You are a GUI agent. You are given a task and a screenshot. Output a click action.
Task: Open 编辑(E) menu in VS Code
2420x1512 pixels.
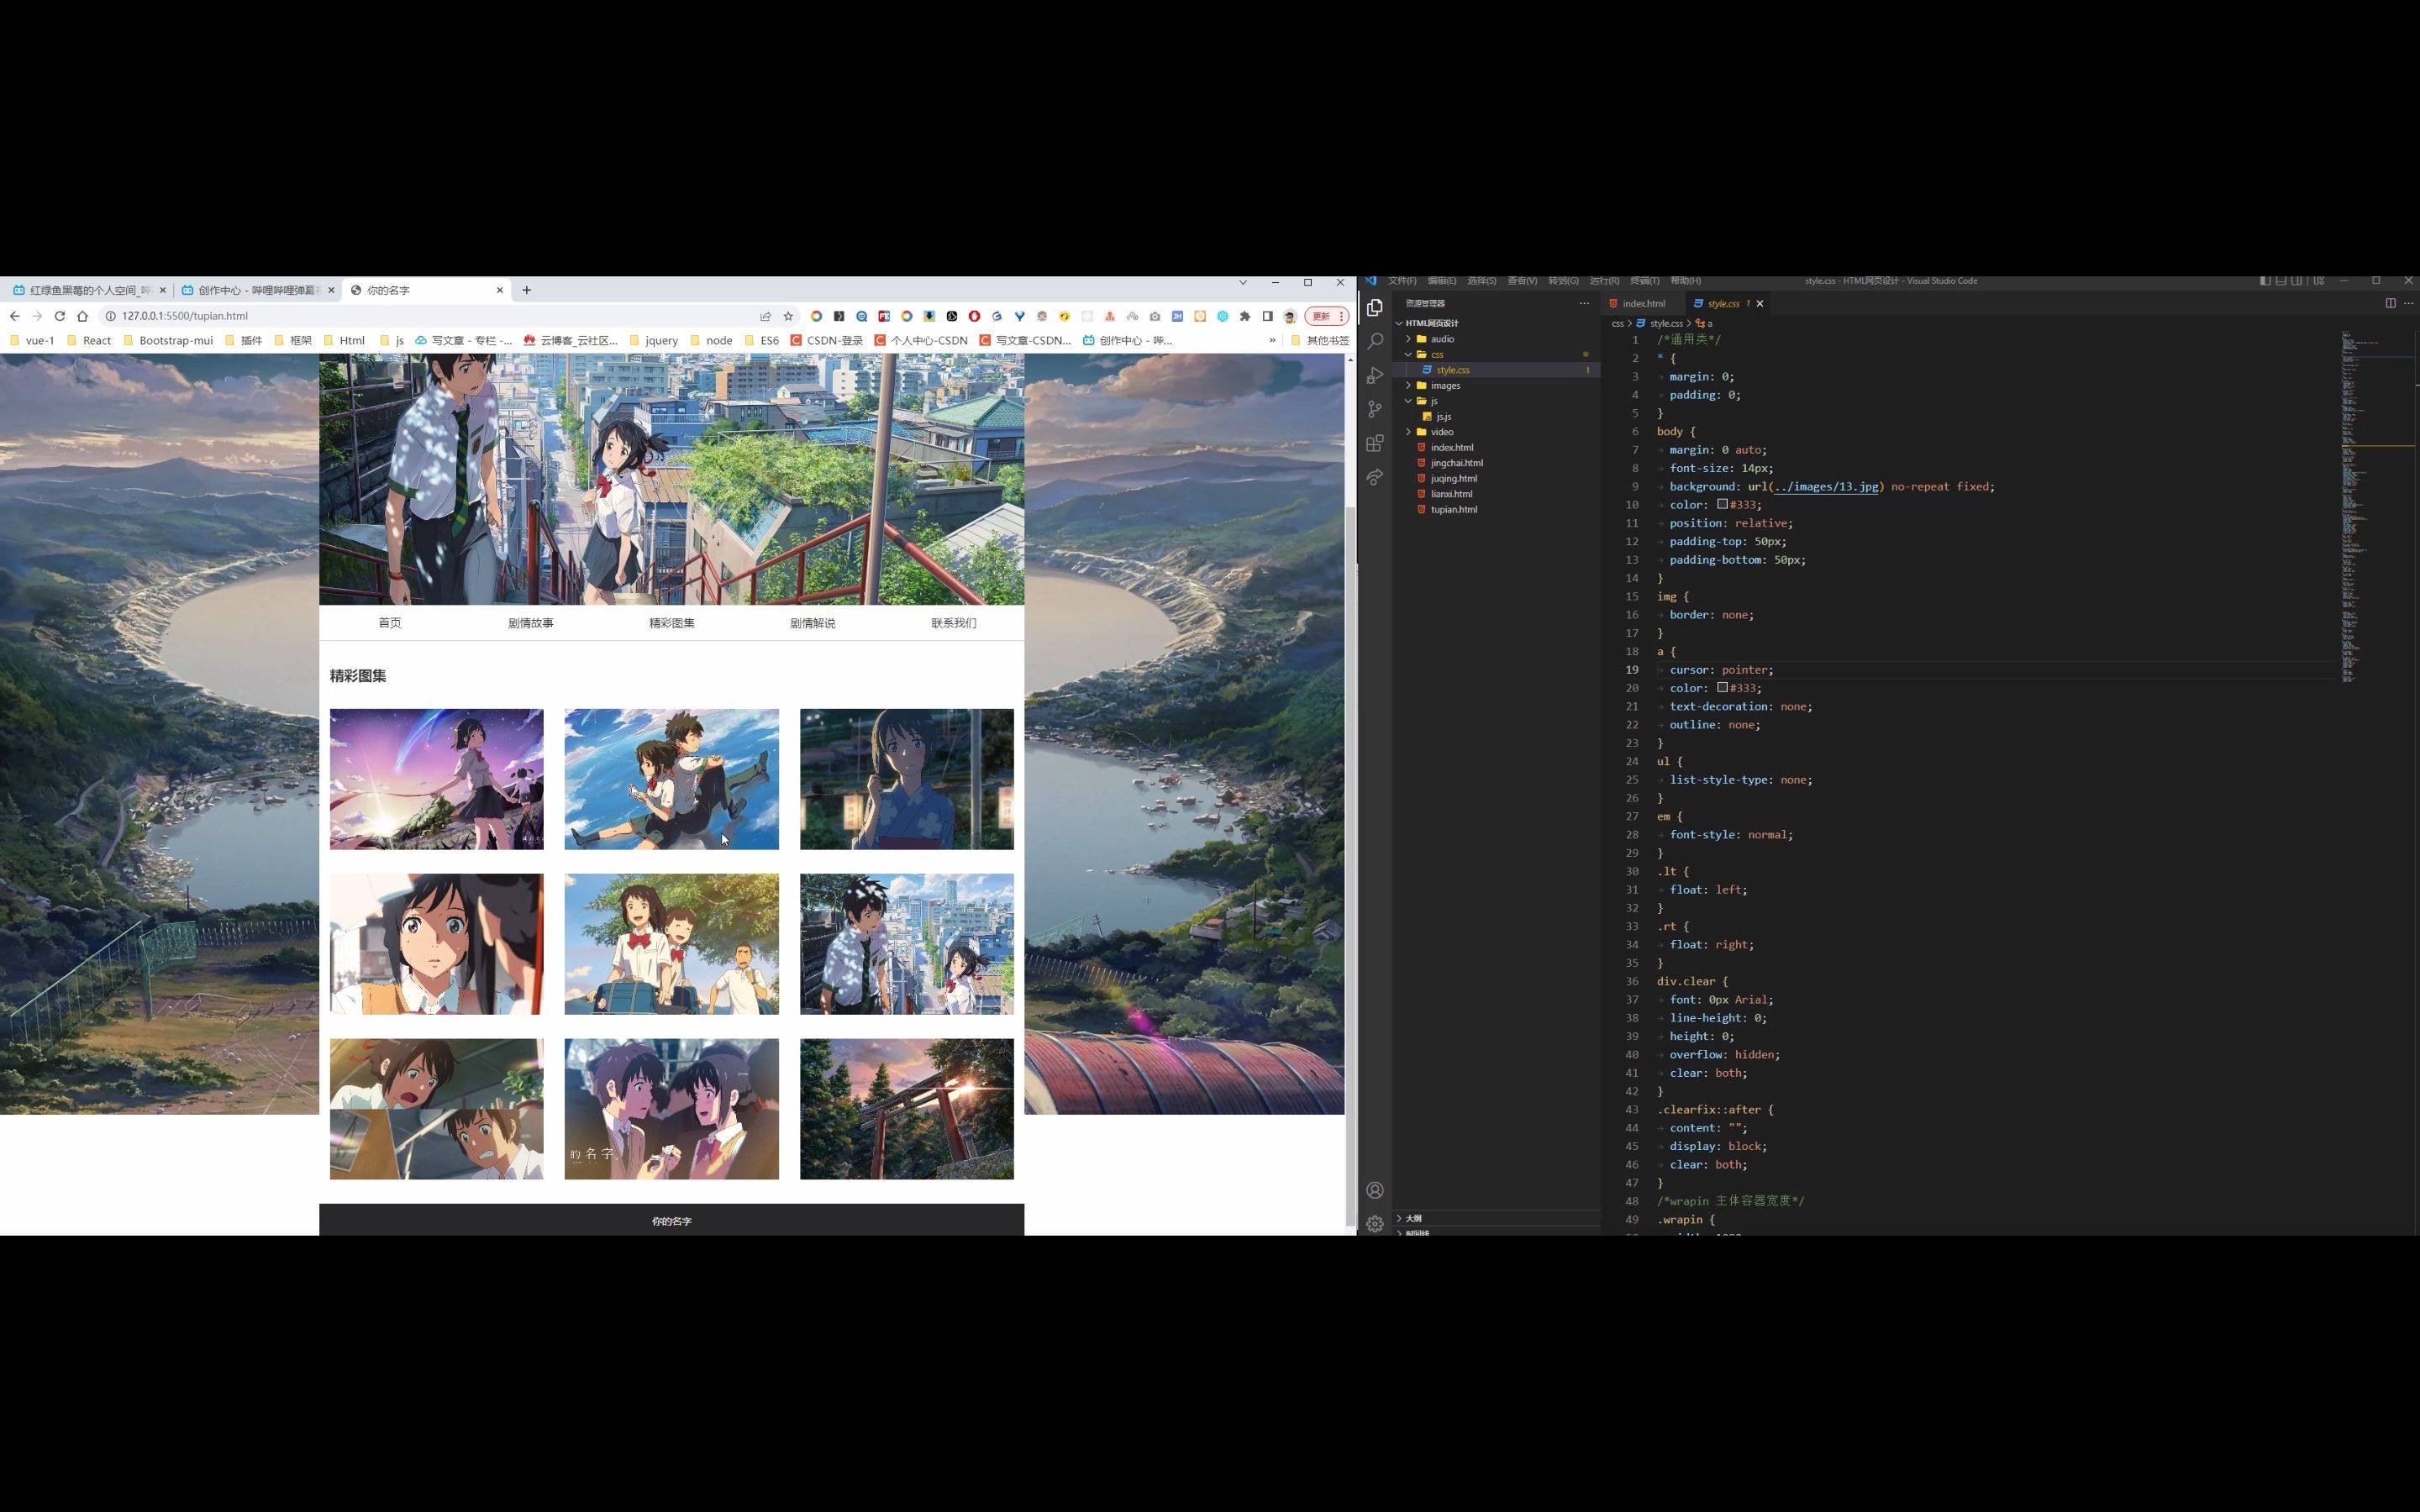point(1442,281)
